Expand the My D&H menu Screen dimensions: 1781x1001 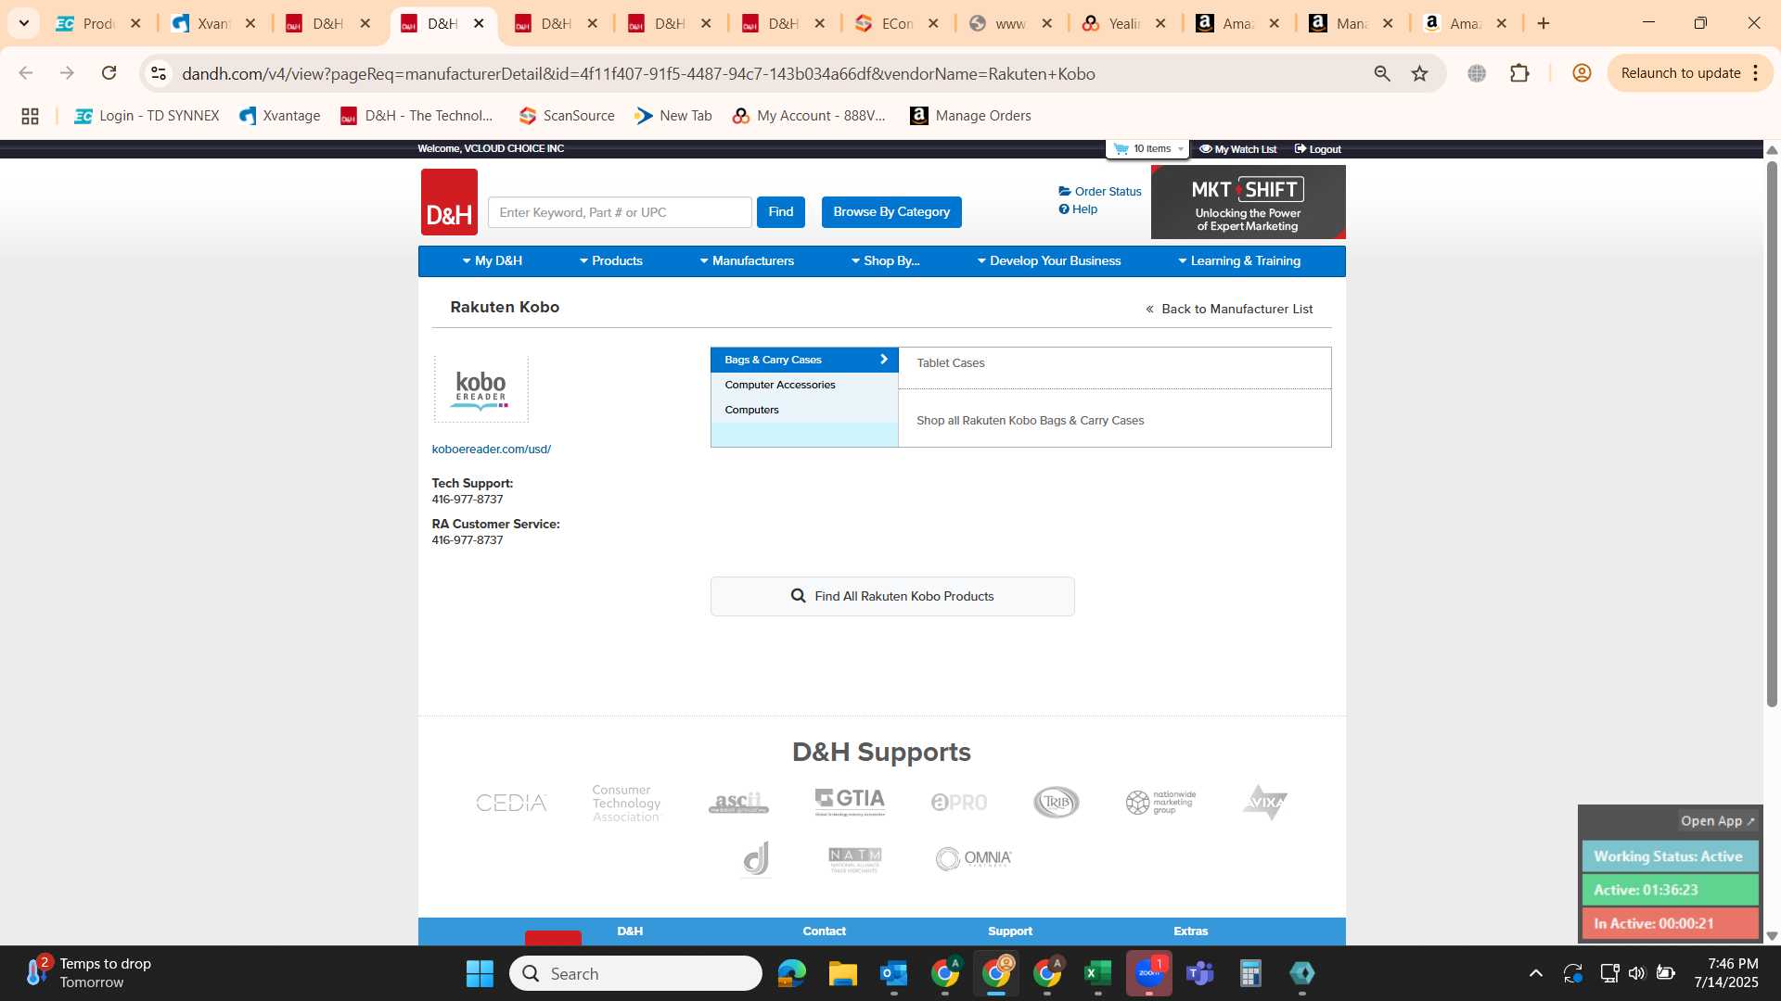pyautogui.click(x=492, y=261)
